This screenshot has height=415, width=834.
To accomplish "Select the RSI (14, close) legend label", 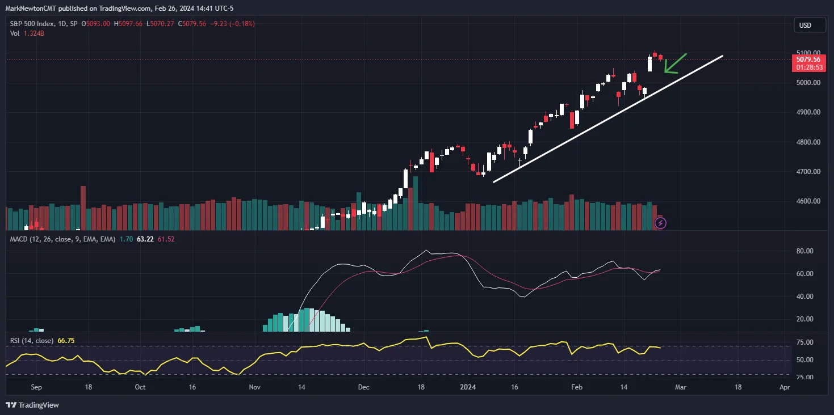I will pos(32,341).
